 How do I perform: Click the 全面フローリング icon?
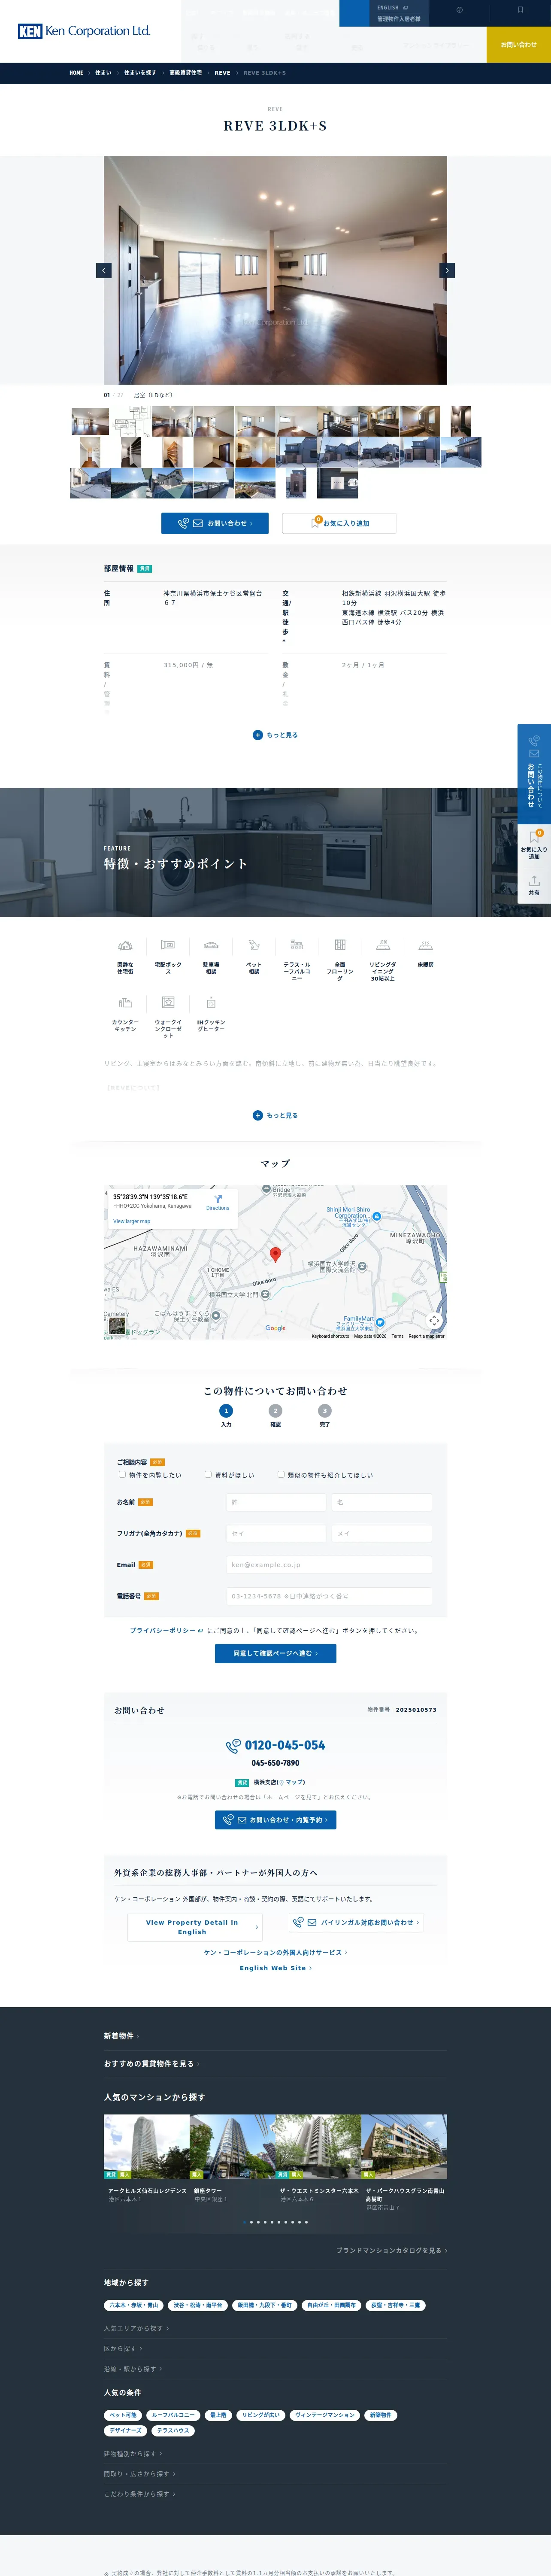point(340,945)
